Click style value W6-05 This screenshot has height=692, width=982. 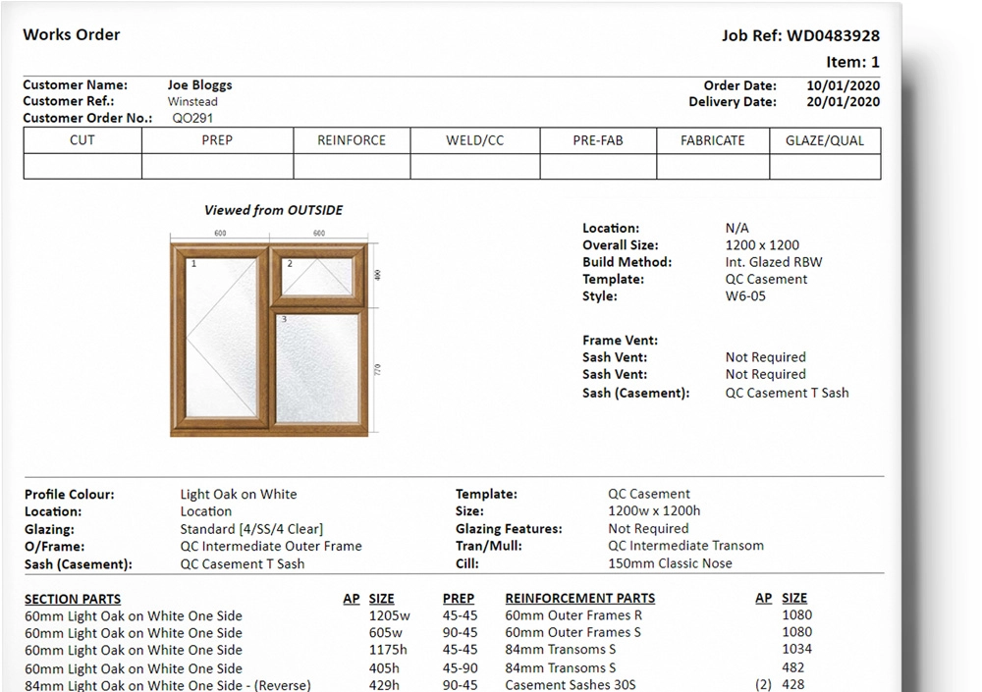click(x=745, y=296)
